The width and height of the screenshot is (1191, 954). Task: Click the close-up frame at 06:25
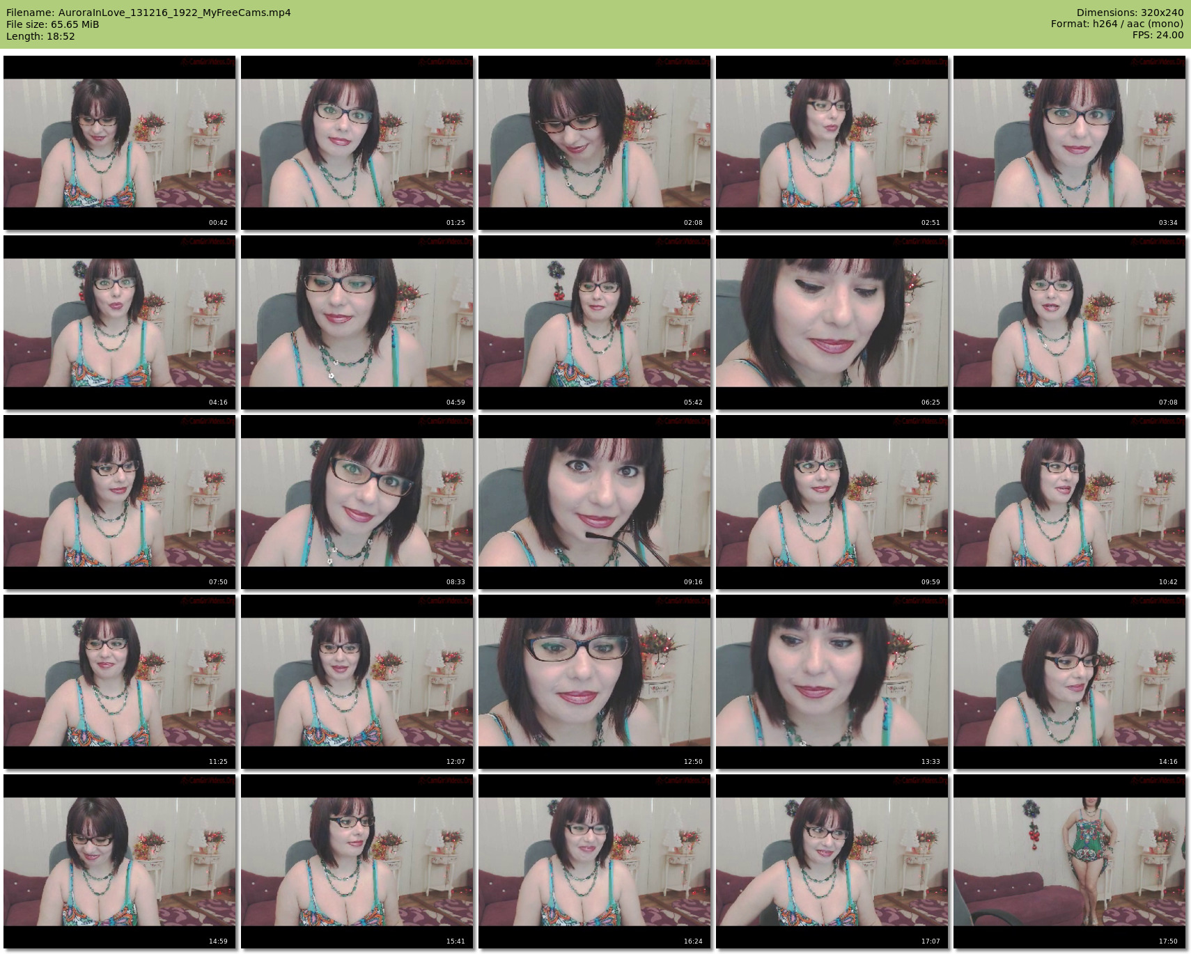(832, 322)
